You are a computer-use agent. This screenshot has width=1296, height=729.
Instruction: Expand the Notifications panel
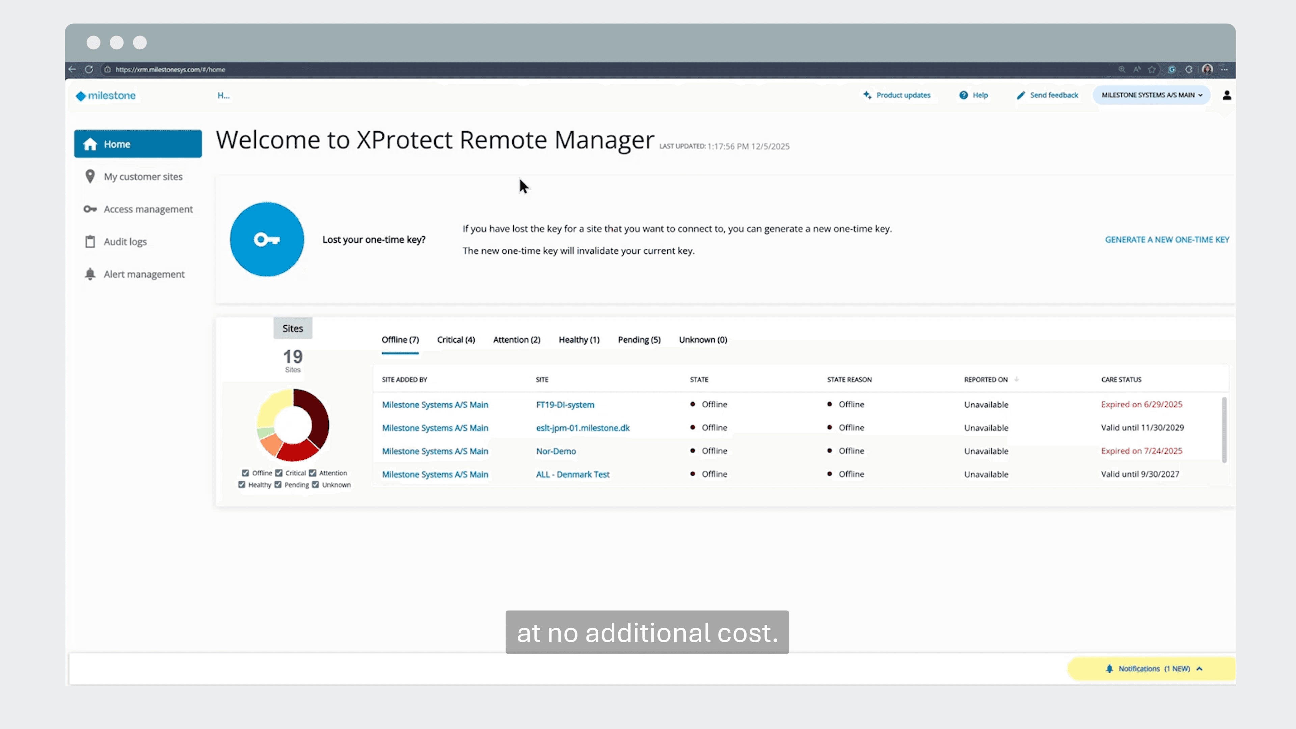point(1153,669)
